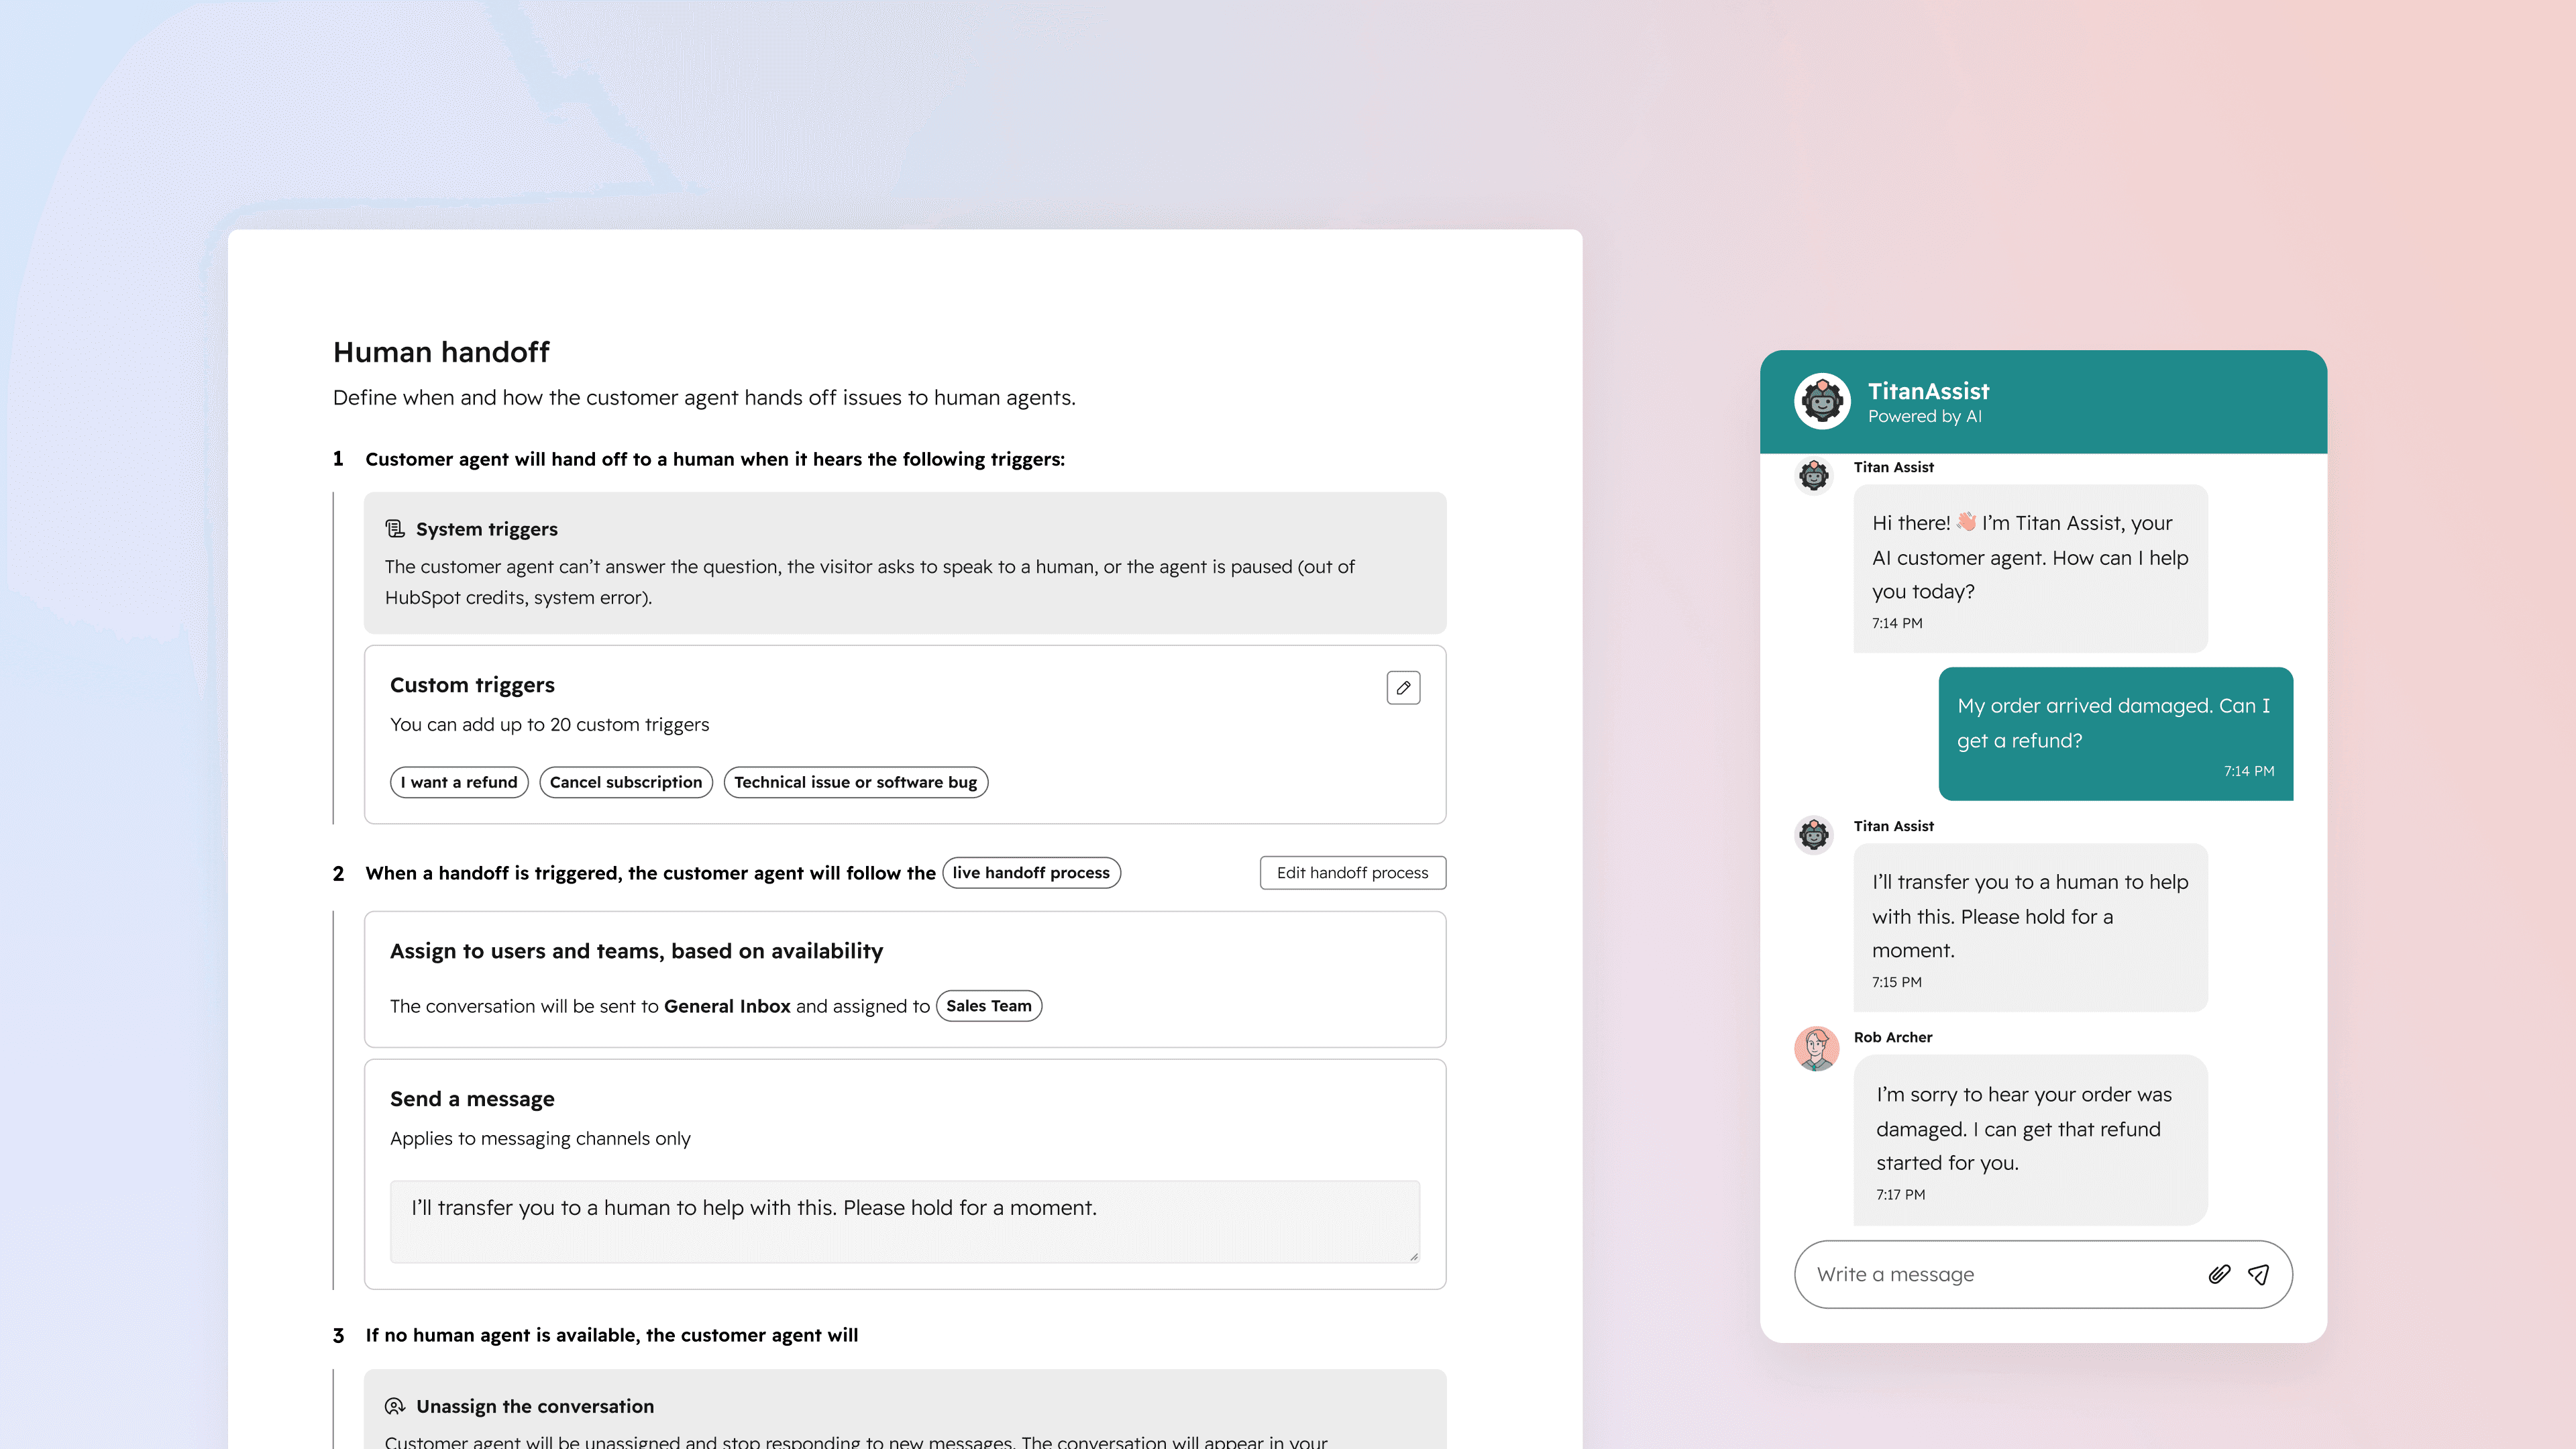Image resolution: width=2576 pixels, height=1449 pixels.
Task: Click Titan Assist avatar beside first greeting
Action: (x=1814, y=476)
